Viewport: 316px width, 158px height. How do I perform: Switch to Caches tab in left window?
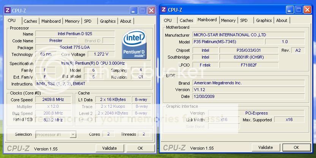coord(30,21)
